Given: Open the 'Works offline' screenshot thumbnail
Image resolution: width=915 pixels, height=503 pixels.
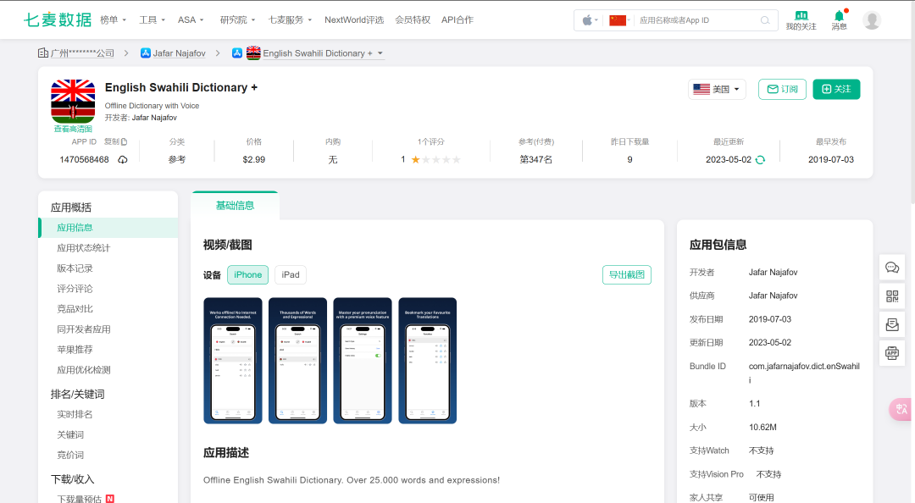Looking at the screenshot, I should (x=233, y=361).
